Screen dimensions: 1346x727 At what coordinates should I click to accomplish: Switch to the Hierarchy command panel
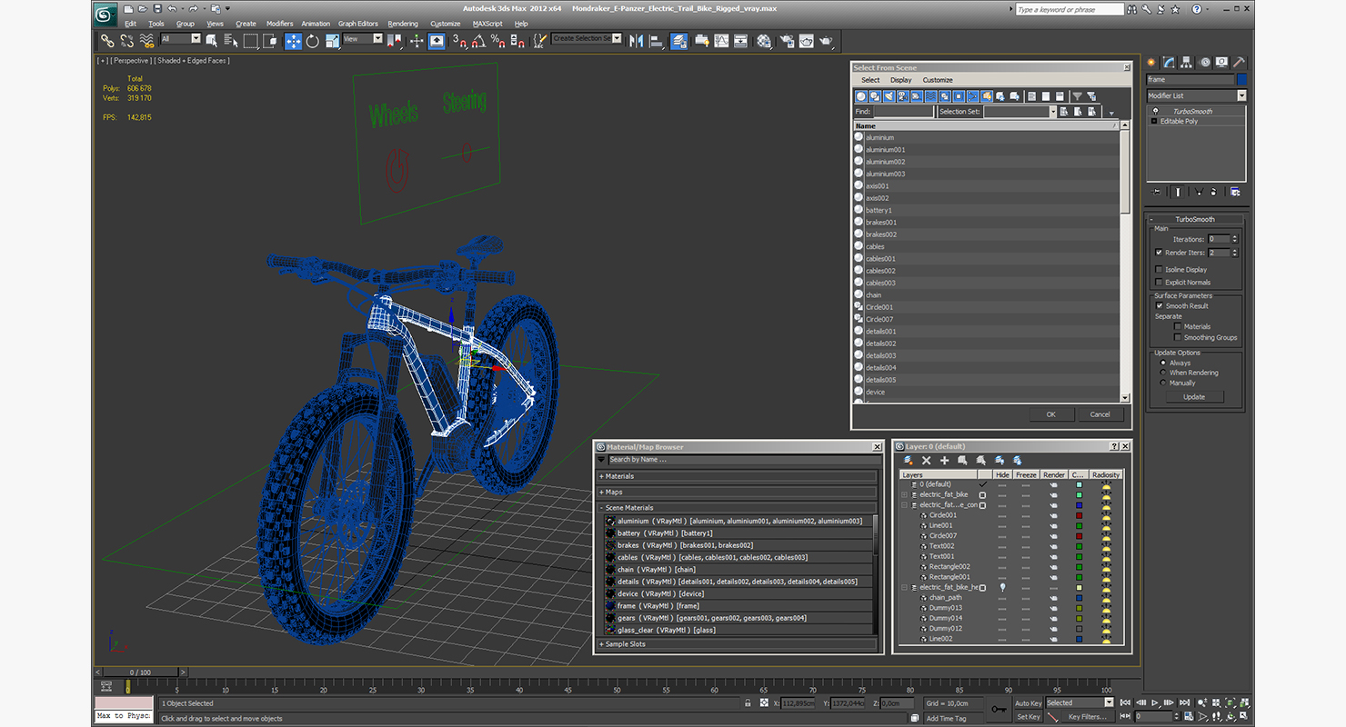(x=1186, y=62)
